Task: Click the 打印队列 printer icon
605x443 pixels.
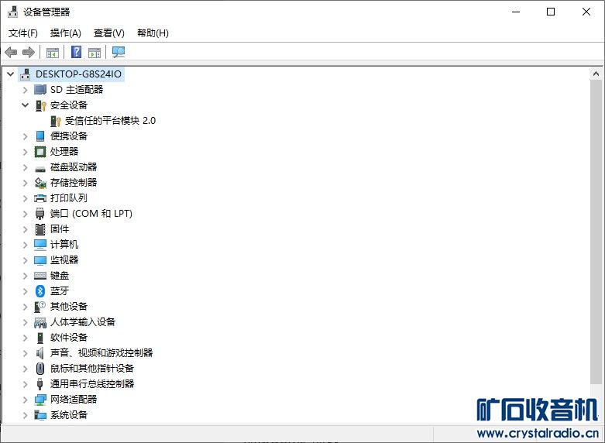Action: (40, 198)
